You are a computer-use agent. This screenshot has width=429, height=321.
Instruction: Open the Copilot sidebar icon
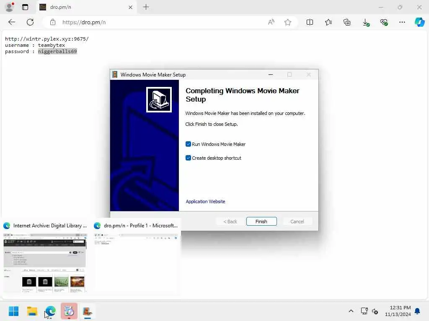click(x=419, y=22)
